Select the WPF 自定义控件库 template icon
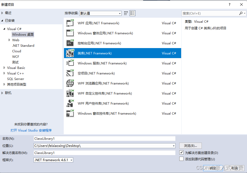The width and height of the screenshot is (247, 173). click(x=70, y=93)
